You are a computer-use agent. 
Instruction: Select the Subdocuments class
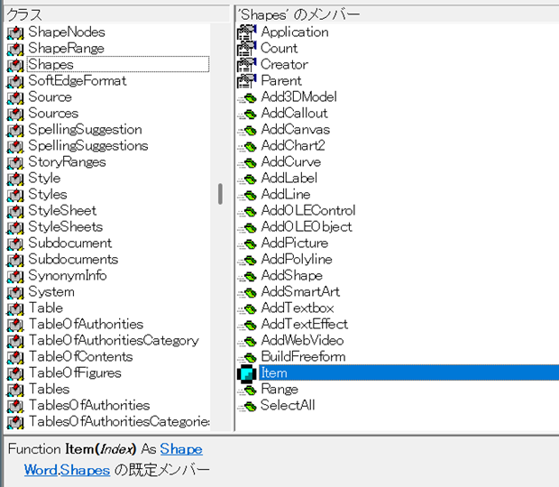tap(73, 259)
